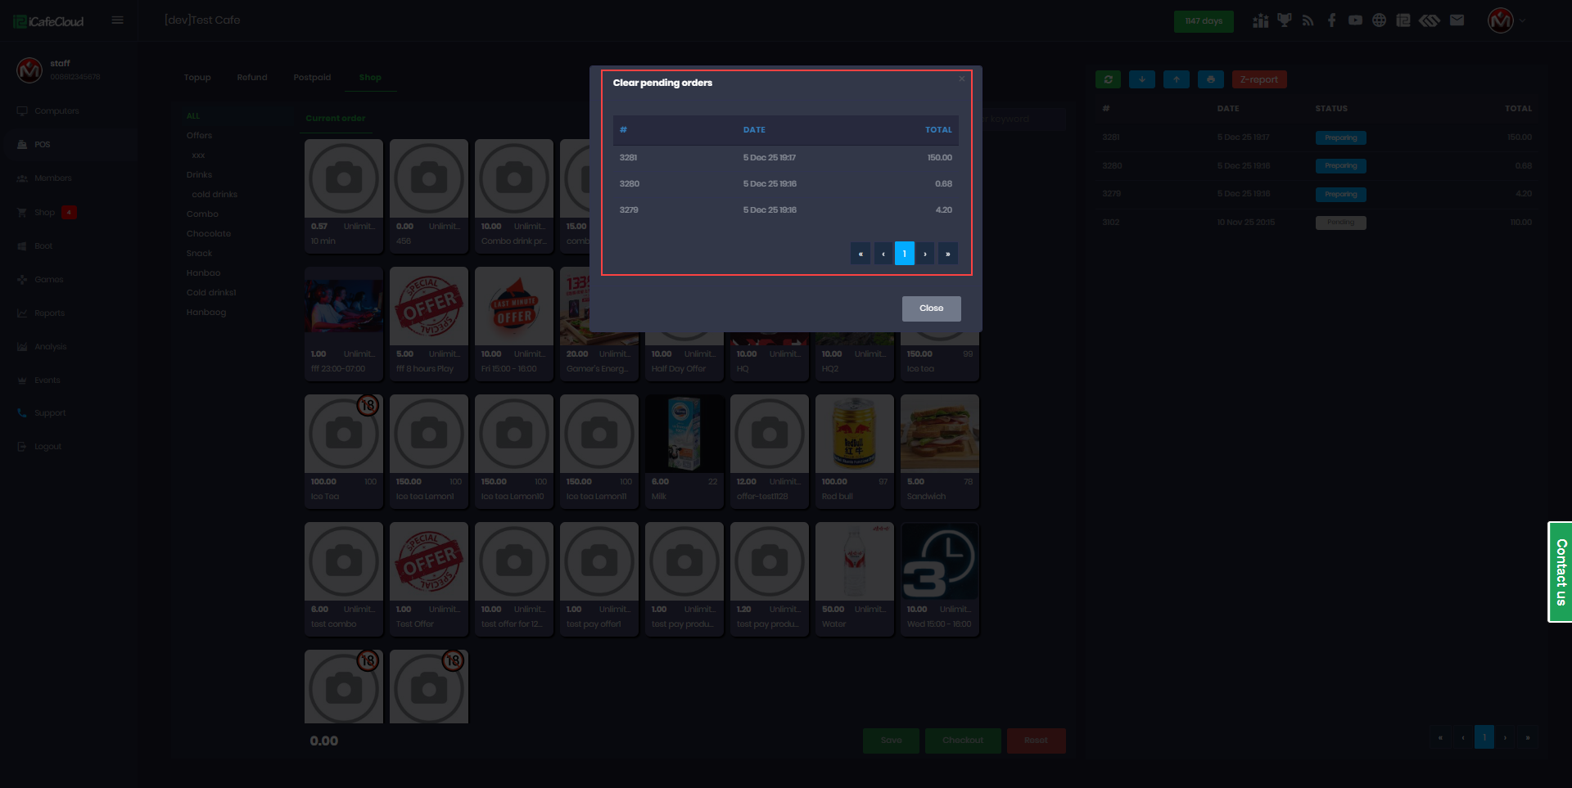Add the Red bull product to the order
Screen dimensions: 1572x788
point(855,451)
